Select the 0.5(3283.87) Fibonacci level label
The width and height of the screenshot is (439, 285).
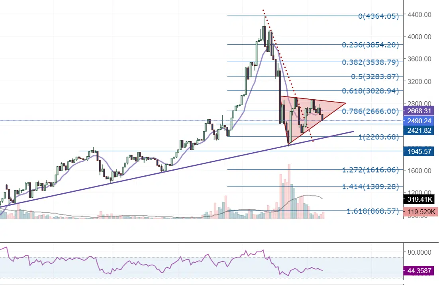click(x=374, y=76)
